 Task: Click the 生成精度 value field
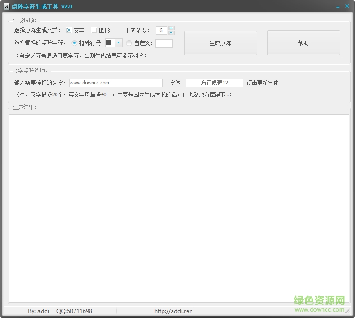tap(161, 30)
